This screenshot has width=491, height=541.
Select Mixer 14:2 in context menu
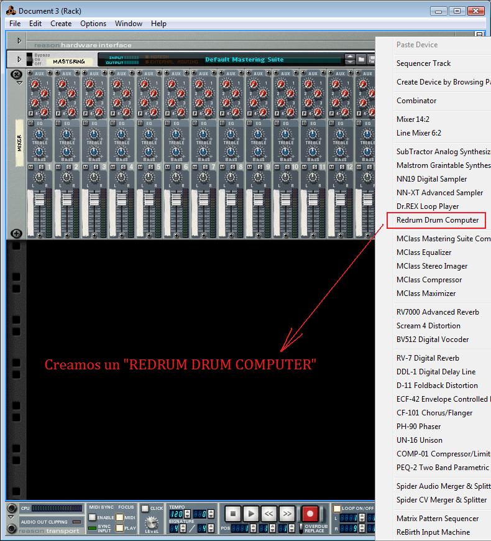pyautogui.click(x=413, y=119)
